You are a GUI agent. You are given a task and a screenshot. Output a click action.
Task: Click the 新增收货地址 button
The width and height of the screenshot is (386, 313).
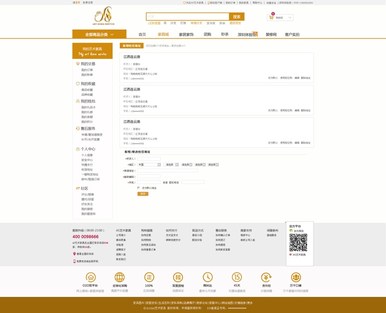click(131, 46)
